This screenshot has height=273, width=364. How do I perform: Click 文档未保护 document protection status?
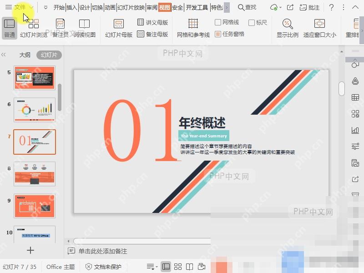[103, 267]
